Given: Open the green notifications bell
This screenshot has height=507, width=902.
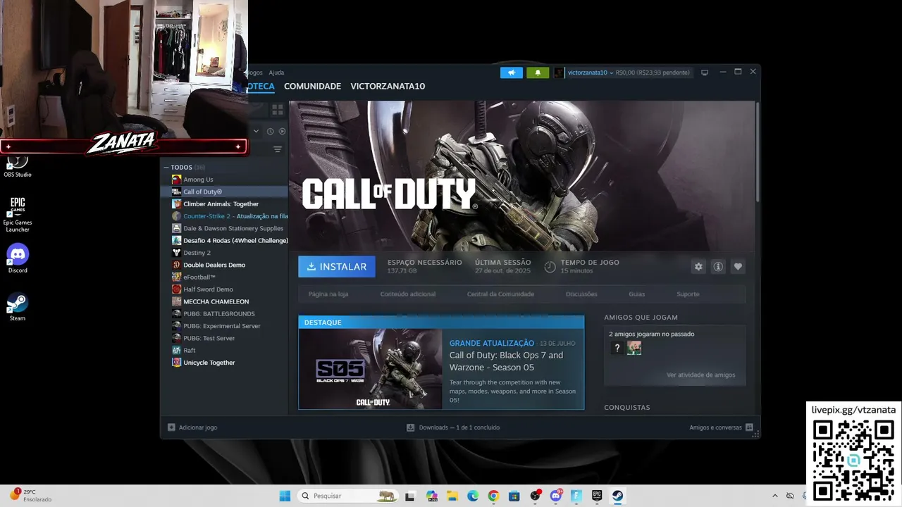Looking at the screenshot, I should point(538,73).
